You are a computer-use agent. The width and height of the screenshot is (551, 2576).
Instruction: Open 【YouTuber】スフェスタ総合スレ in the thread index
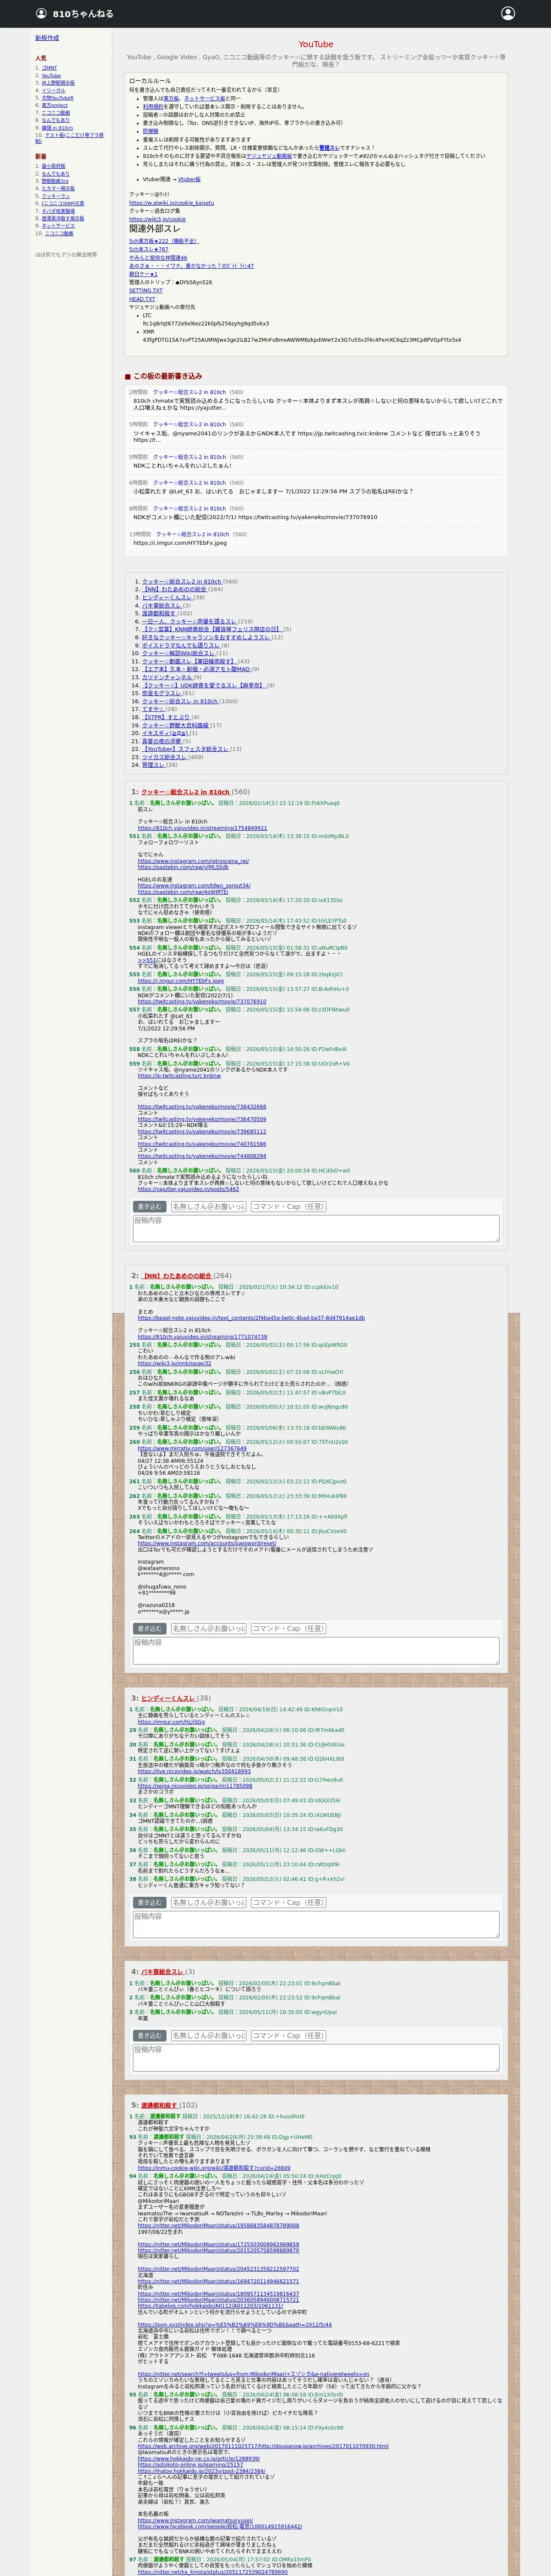coord(186,749)
